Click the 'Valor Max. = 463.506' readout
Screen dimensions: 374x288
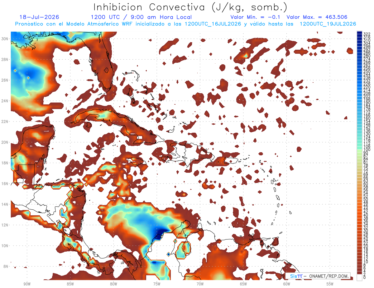coord(317,17)
